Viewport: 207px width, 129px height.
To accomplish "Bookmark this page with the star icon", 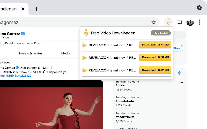I will tap(154, 22).
